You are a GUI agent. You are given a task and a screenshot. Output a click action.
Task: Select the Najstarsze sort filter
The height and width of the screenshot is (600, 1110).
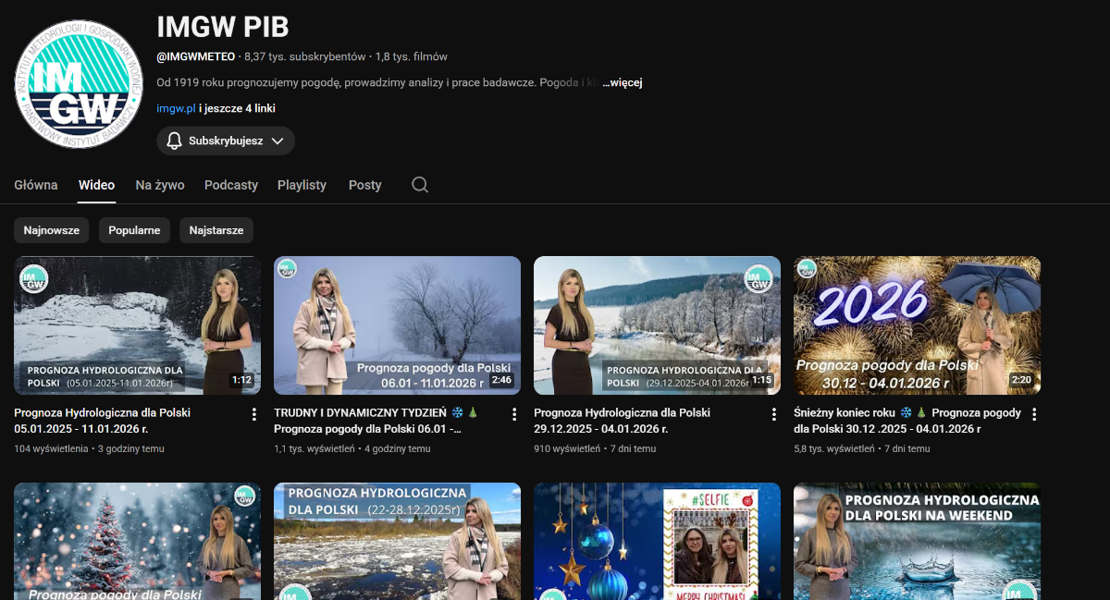pyautogui.click(x=216, y=230)
